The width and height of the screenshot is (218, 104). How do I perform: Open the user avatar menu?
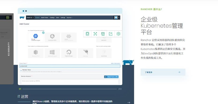[x=117, y=18]
